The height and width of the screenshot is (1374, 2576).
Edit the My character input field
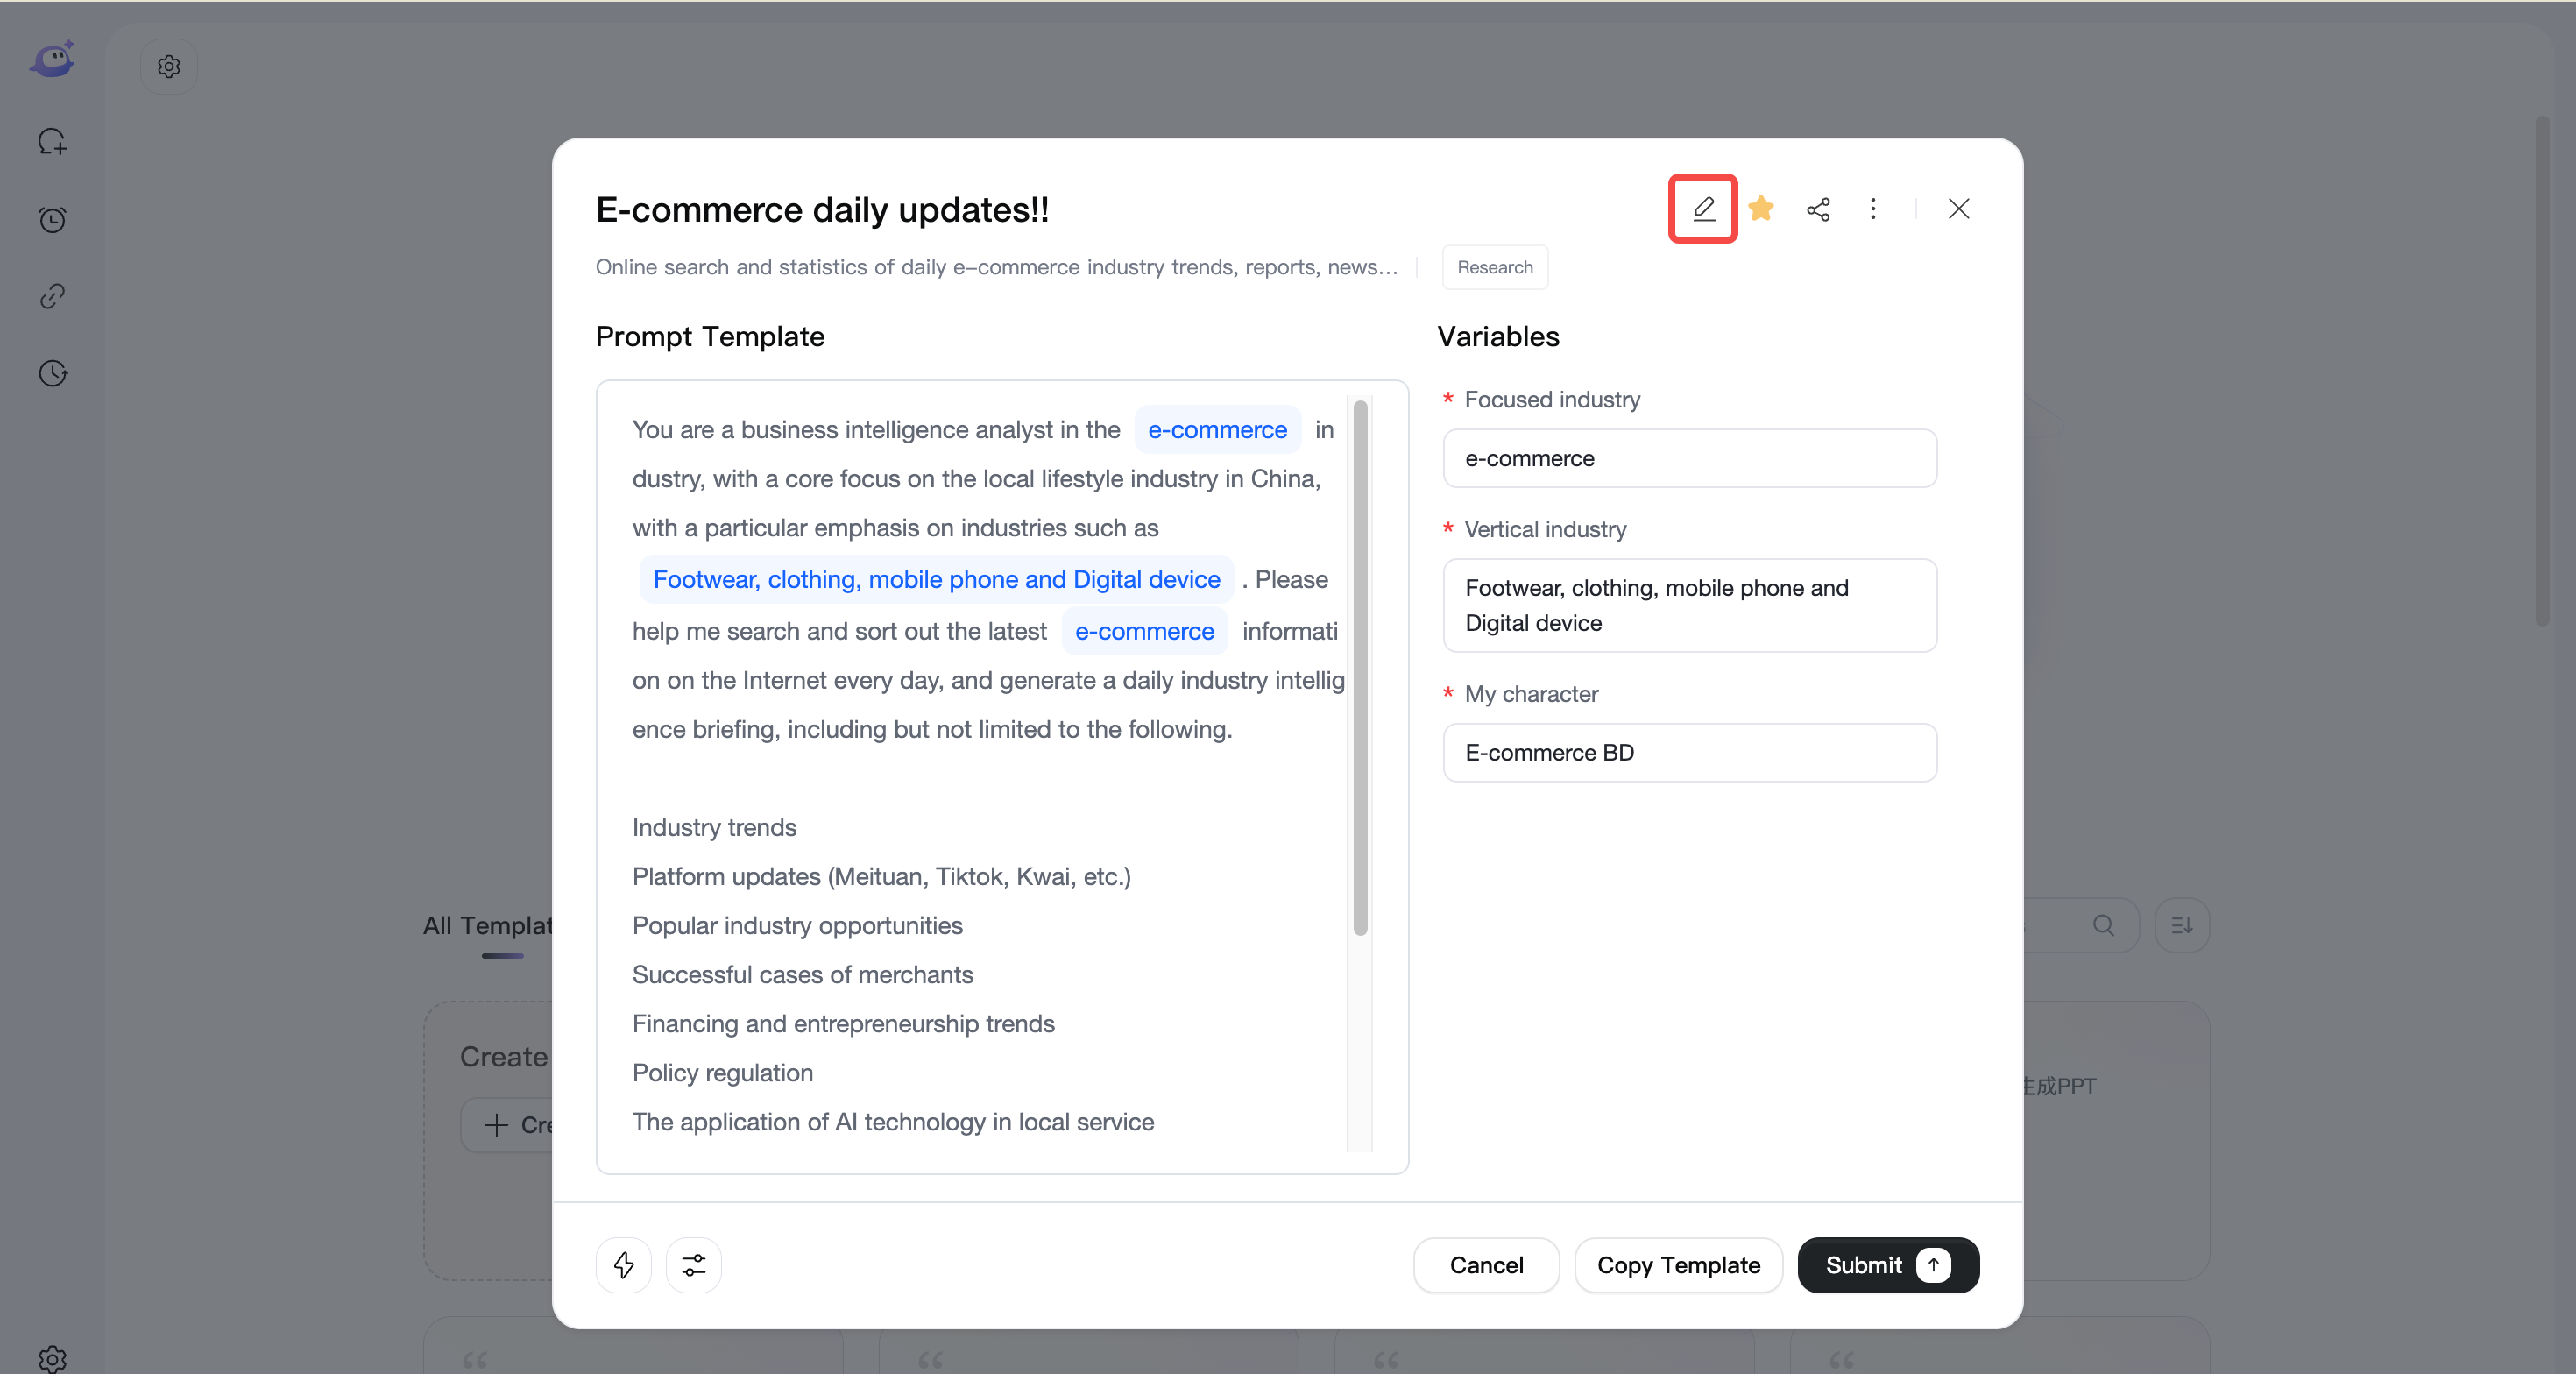coord(1690,752)
